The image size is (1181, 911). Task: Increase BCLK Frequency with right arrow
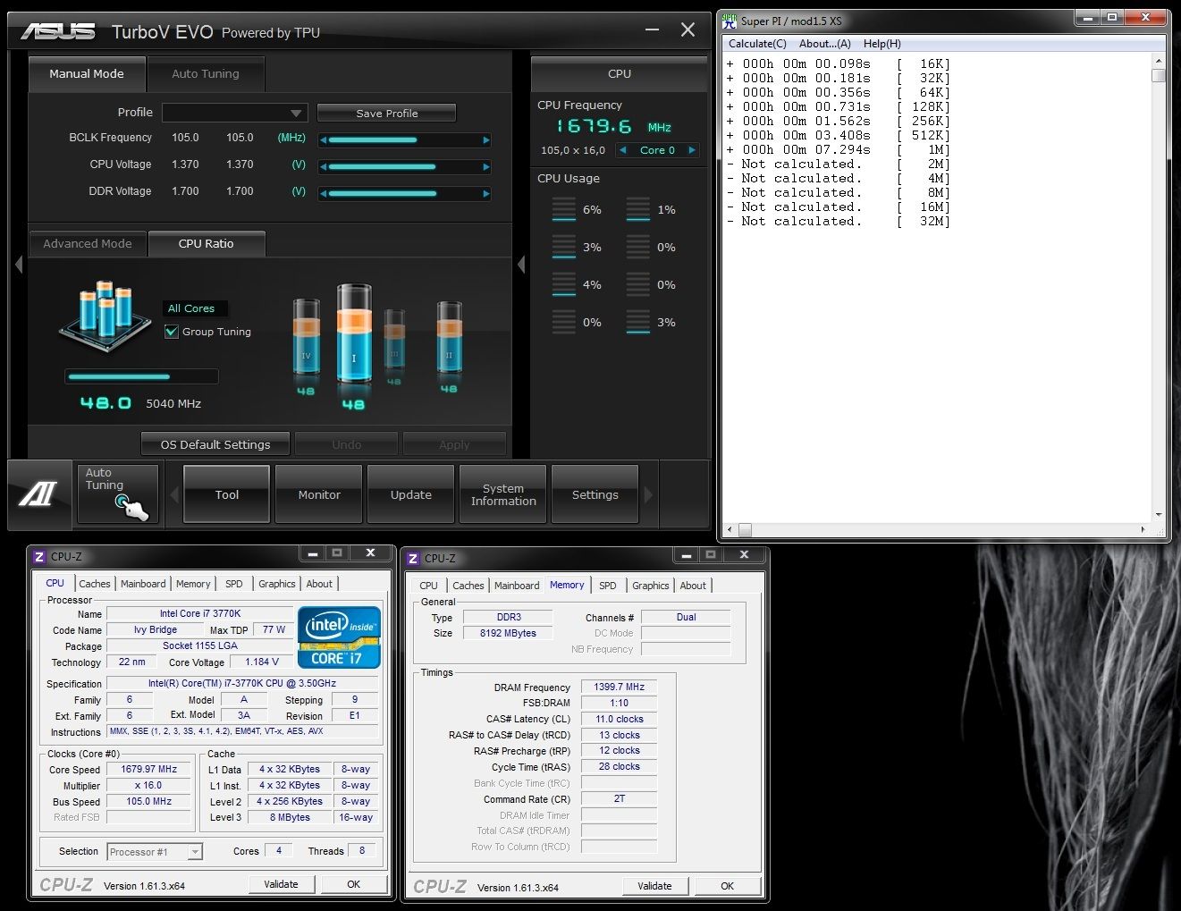pyautogui.click(x=485, y=140)
